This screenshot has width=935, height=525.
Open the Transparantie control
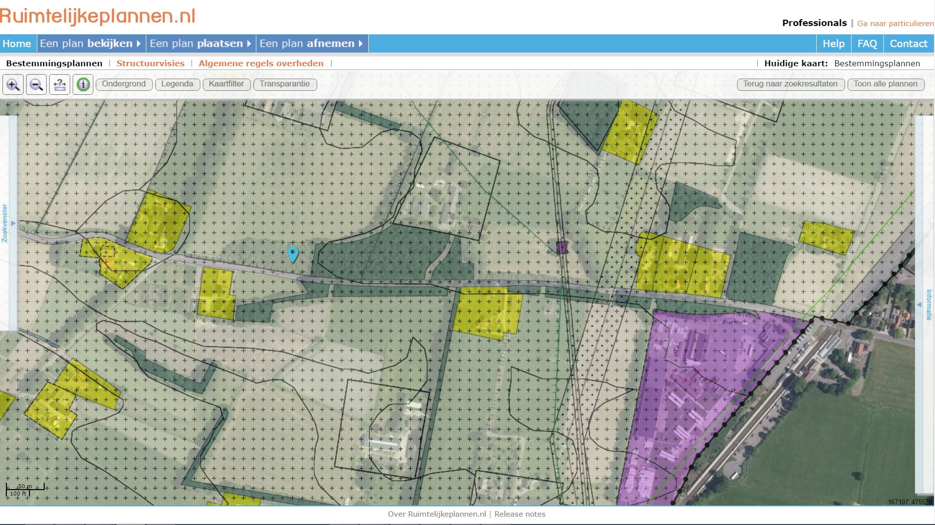pyautogui.click(x=284, y=84)
